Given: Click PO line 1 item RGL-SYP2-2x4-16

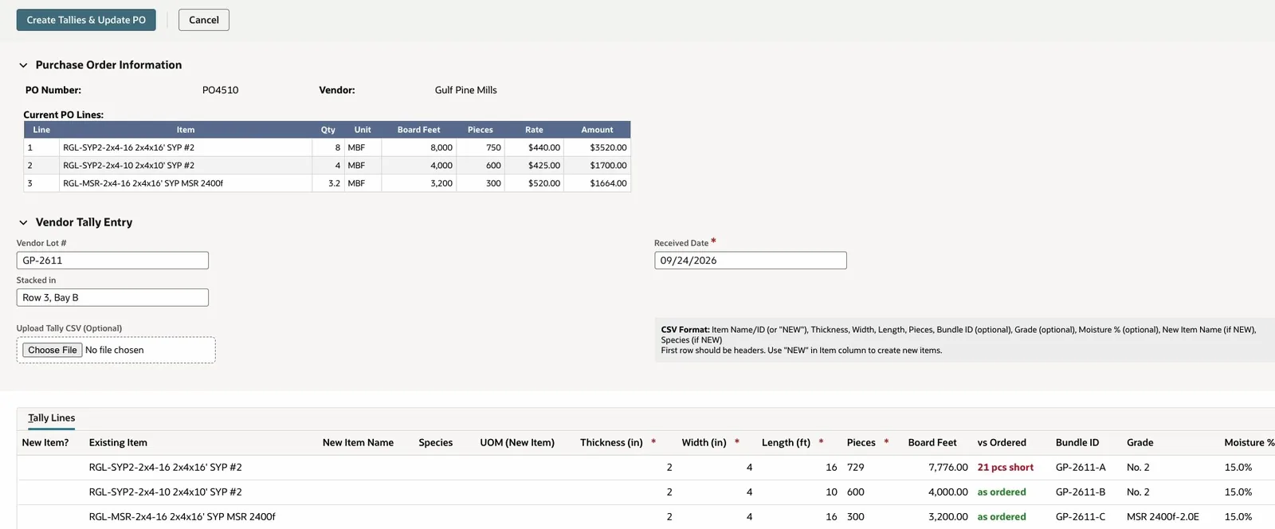Looking at the screenshot, I should pyautogui.click(x=128, y=147).
